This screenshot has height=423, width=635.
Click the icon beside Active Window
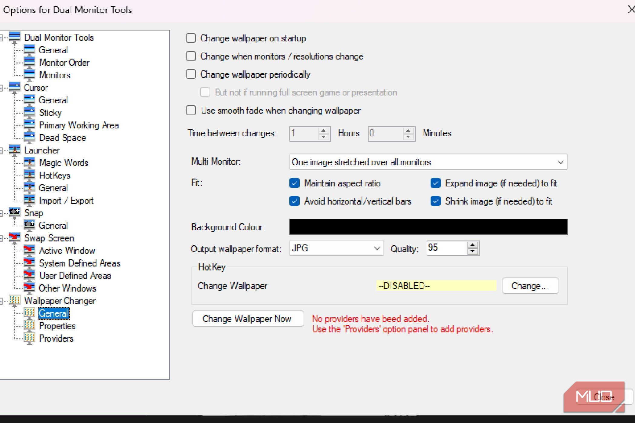pyautogui.click(x=29, y=250)
